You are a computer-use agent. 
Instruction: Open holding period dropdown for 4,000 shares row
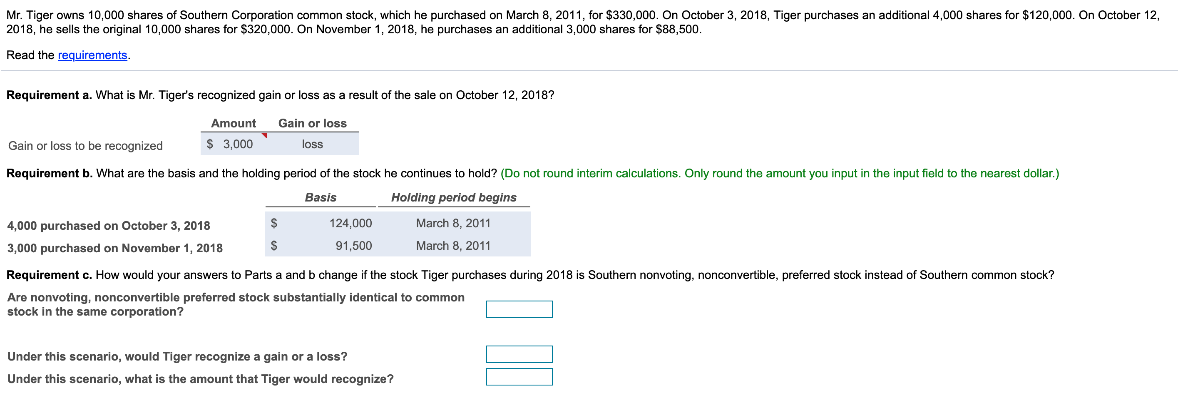click(453, 223)
